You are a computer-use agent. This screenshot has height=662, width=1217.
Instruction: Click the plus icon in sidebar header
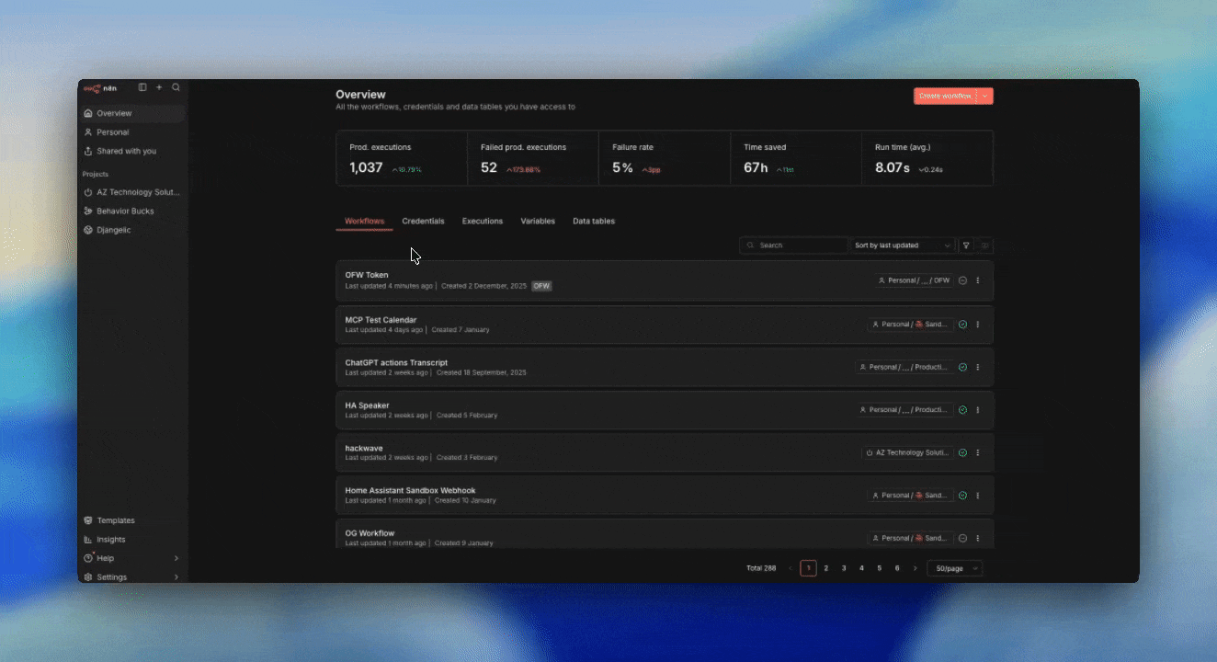pyautogui.click(x=159, y=87)
